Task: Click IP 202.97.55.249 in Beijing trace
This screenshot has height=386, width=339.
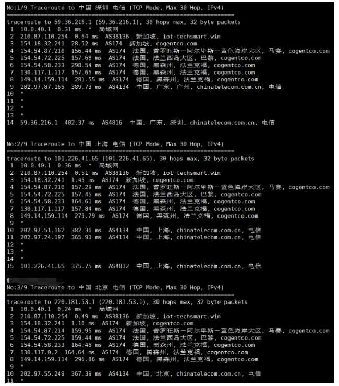Action: pyautogui.click(x=42, y=374)
